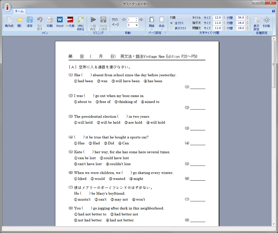278x233 pixels.
Task: Increase the タイトル size stepper value
Action: pos(224,16)
